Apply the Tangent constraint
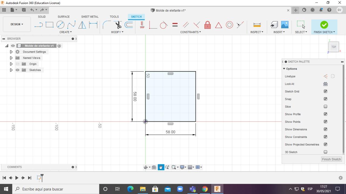346x194 pixels. pos(164,25)
